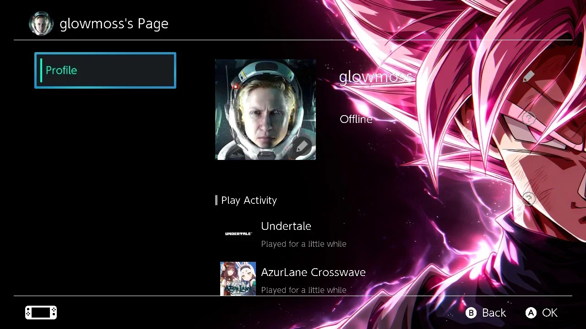This screenshot has height=329, width=586.
Task: Click the Undertale game logo
Action: tap(238, 233)
